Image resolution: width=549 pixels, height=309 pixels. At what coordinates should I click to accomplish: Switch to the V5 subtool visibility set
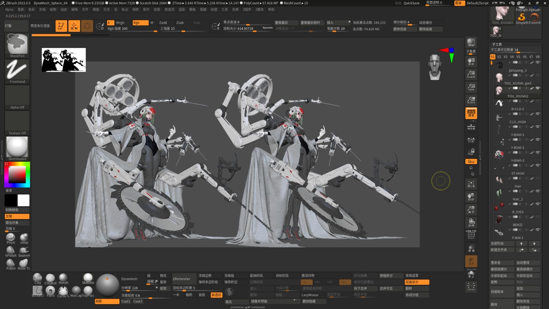click(x=518, y=57)
